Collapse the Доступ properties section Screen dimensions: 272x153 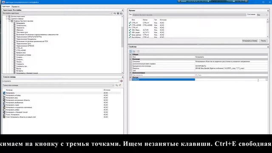click(130, 77)
